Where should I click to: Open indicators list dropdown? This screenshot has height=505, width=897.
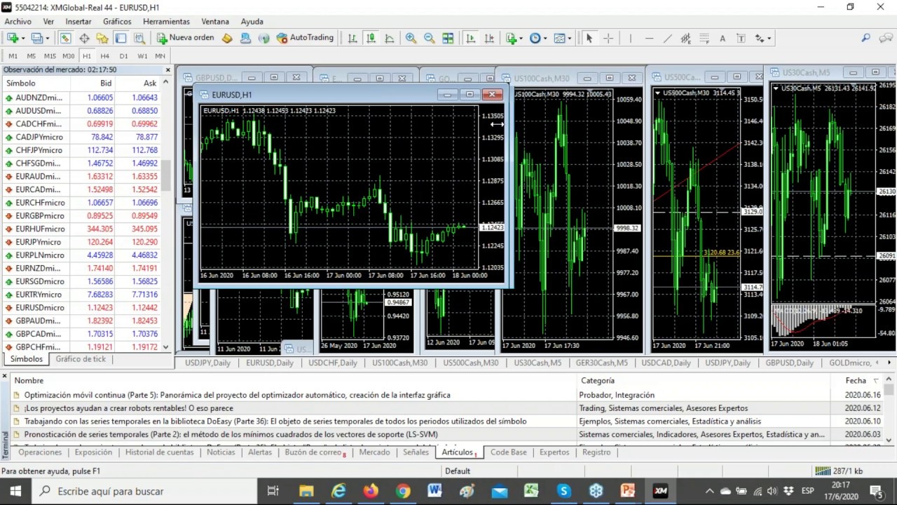pyautogui.click(x=521, y=39)
